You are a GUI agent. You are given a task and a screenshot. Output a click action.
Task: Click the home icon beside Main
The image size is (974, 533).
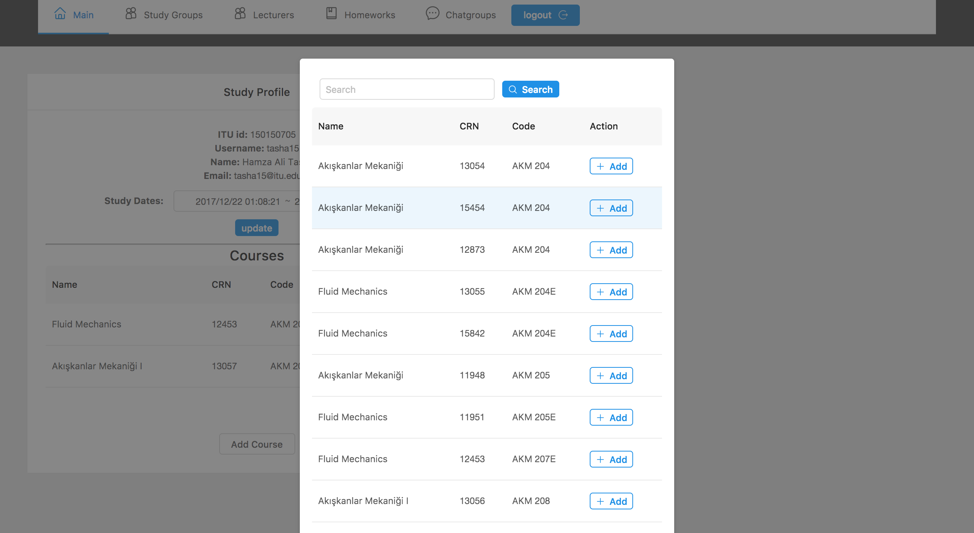tap(60, 14)
